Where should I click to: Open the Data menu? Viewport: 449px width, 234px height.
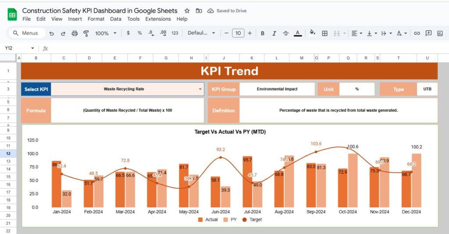pyautogui.click(x=115, y=19)
